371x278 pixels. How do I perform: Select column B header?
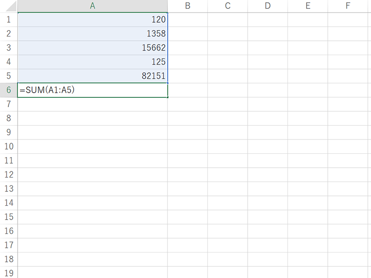tap(187, 6)
